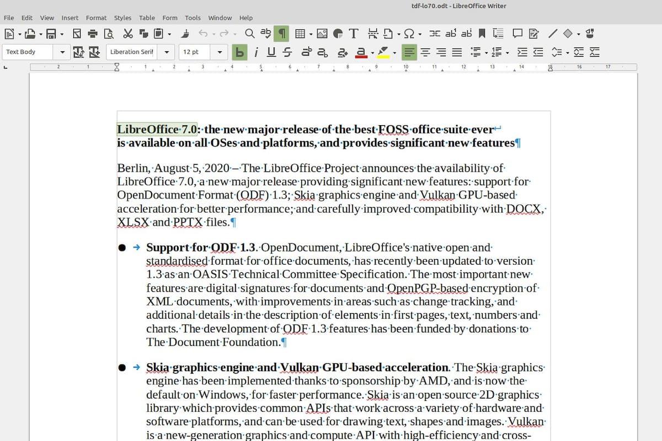This screenshot has height=441, width=662.
Task: Insert bookmark icon
Action: (482, 34)
